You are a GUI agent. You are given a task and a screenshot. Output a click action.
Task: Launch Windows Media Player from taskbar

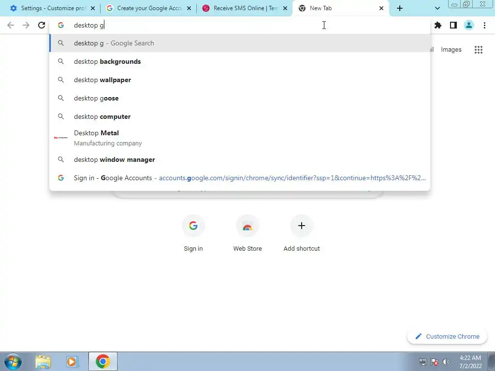tap(73, 361)
